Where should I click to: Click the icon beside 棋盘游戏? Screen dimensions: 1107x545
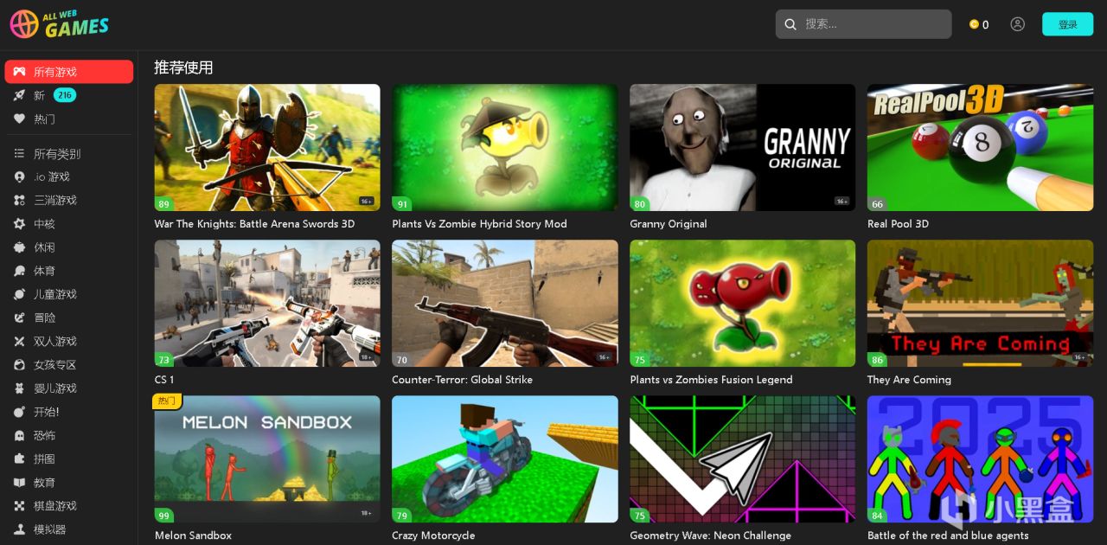[19, 505]
